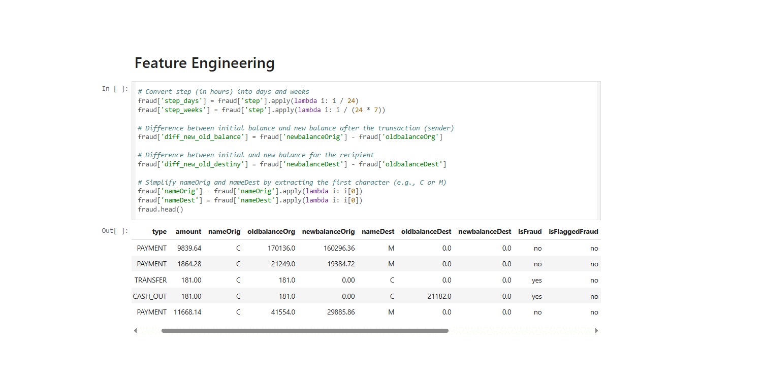This screenshot has height=384, width=765.
Task: Click the 'newbalanceOrig' column header
Action: pos(328,232)
